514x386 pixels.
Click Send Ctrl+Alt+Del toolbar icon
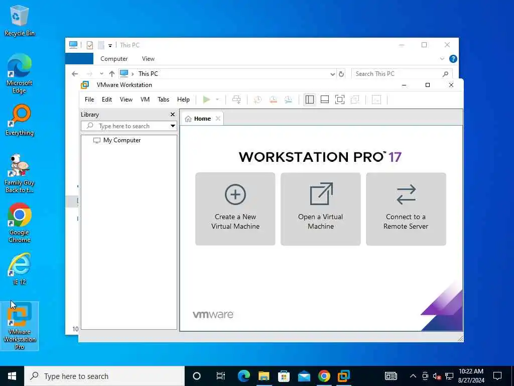[x=236, y=100]
